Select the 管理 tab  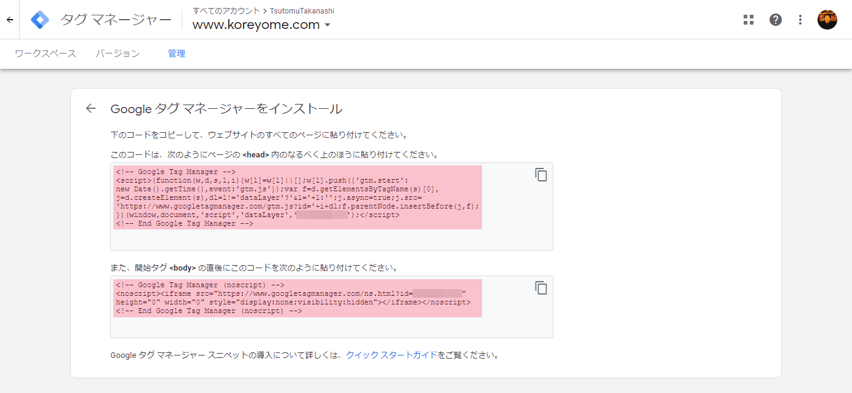click(177, 54)
